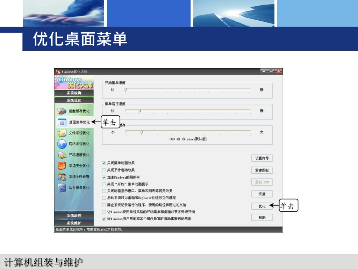The image size is (358, 269).
Task: Click the cache size slider thumb above 500 KB
Action: click(x=142, y=132)
